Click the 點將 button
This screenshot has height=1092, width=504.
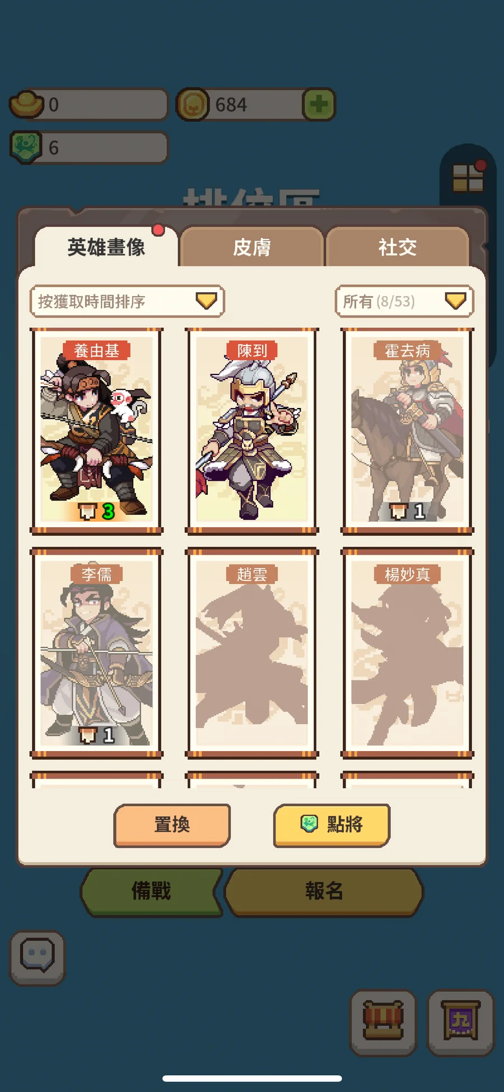pyautogui.click(x=332, y=825)
